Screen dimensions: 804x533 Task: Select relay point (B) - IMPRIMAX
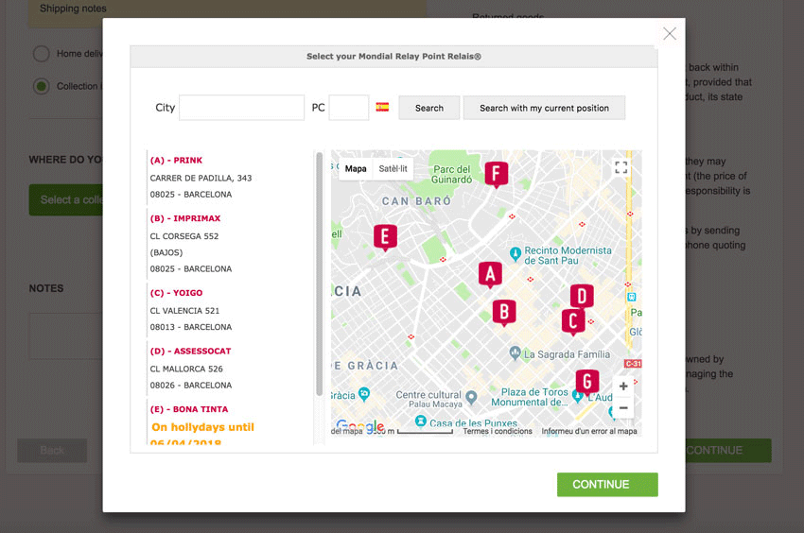click(x=185, y=218)
